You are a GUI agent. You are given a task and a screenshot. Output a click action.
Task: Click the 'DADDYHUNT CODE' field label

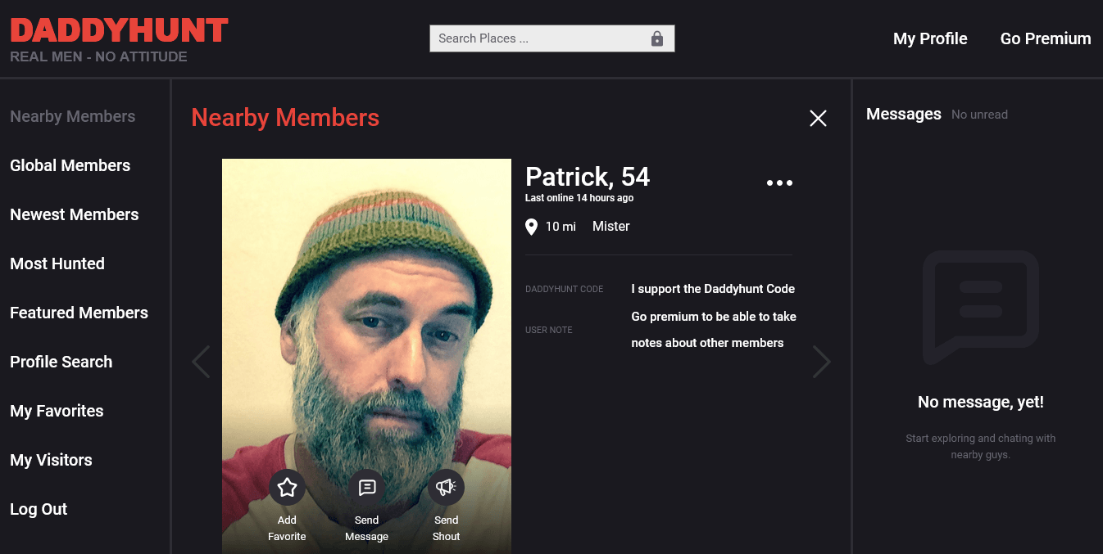click(565, 290)
